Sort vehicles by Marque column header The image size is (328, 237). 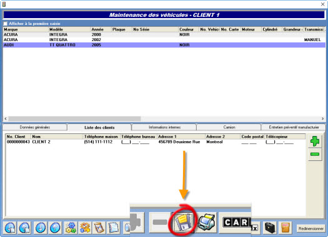[x=26, y=29]
